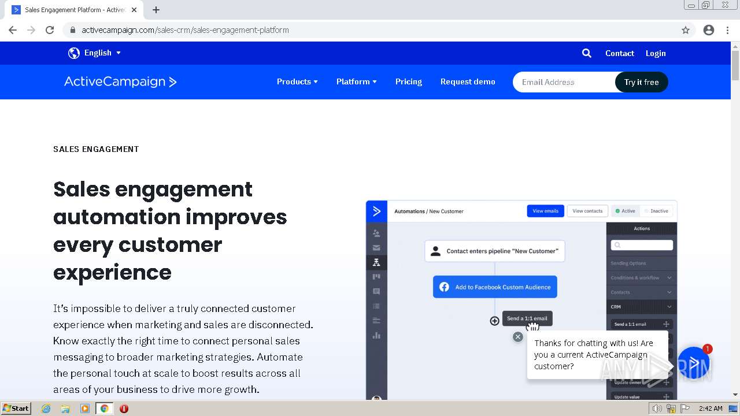
Task: Select the bar chart reports icon in sidebar
Action: tap(376, 335)
